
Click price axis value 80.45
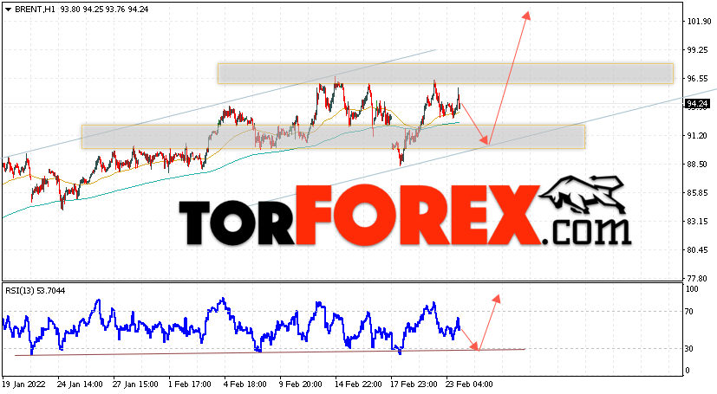click(697, 249)
